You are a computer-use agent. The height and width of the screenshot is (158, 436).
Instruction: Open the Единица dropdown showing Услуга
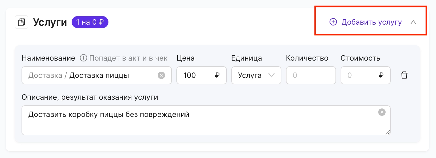tap(256, 75)
